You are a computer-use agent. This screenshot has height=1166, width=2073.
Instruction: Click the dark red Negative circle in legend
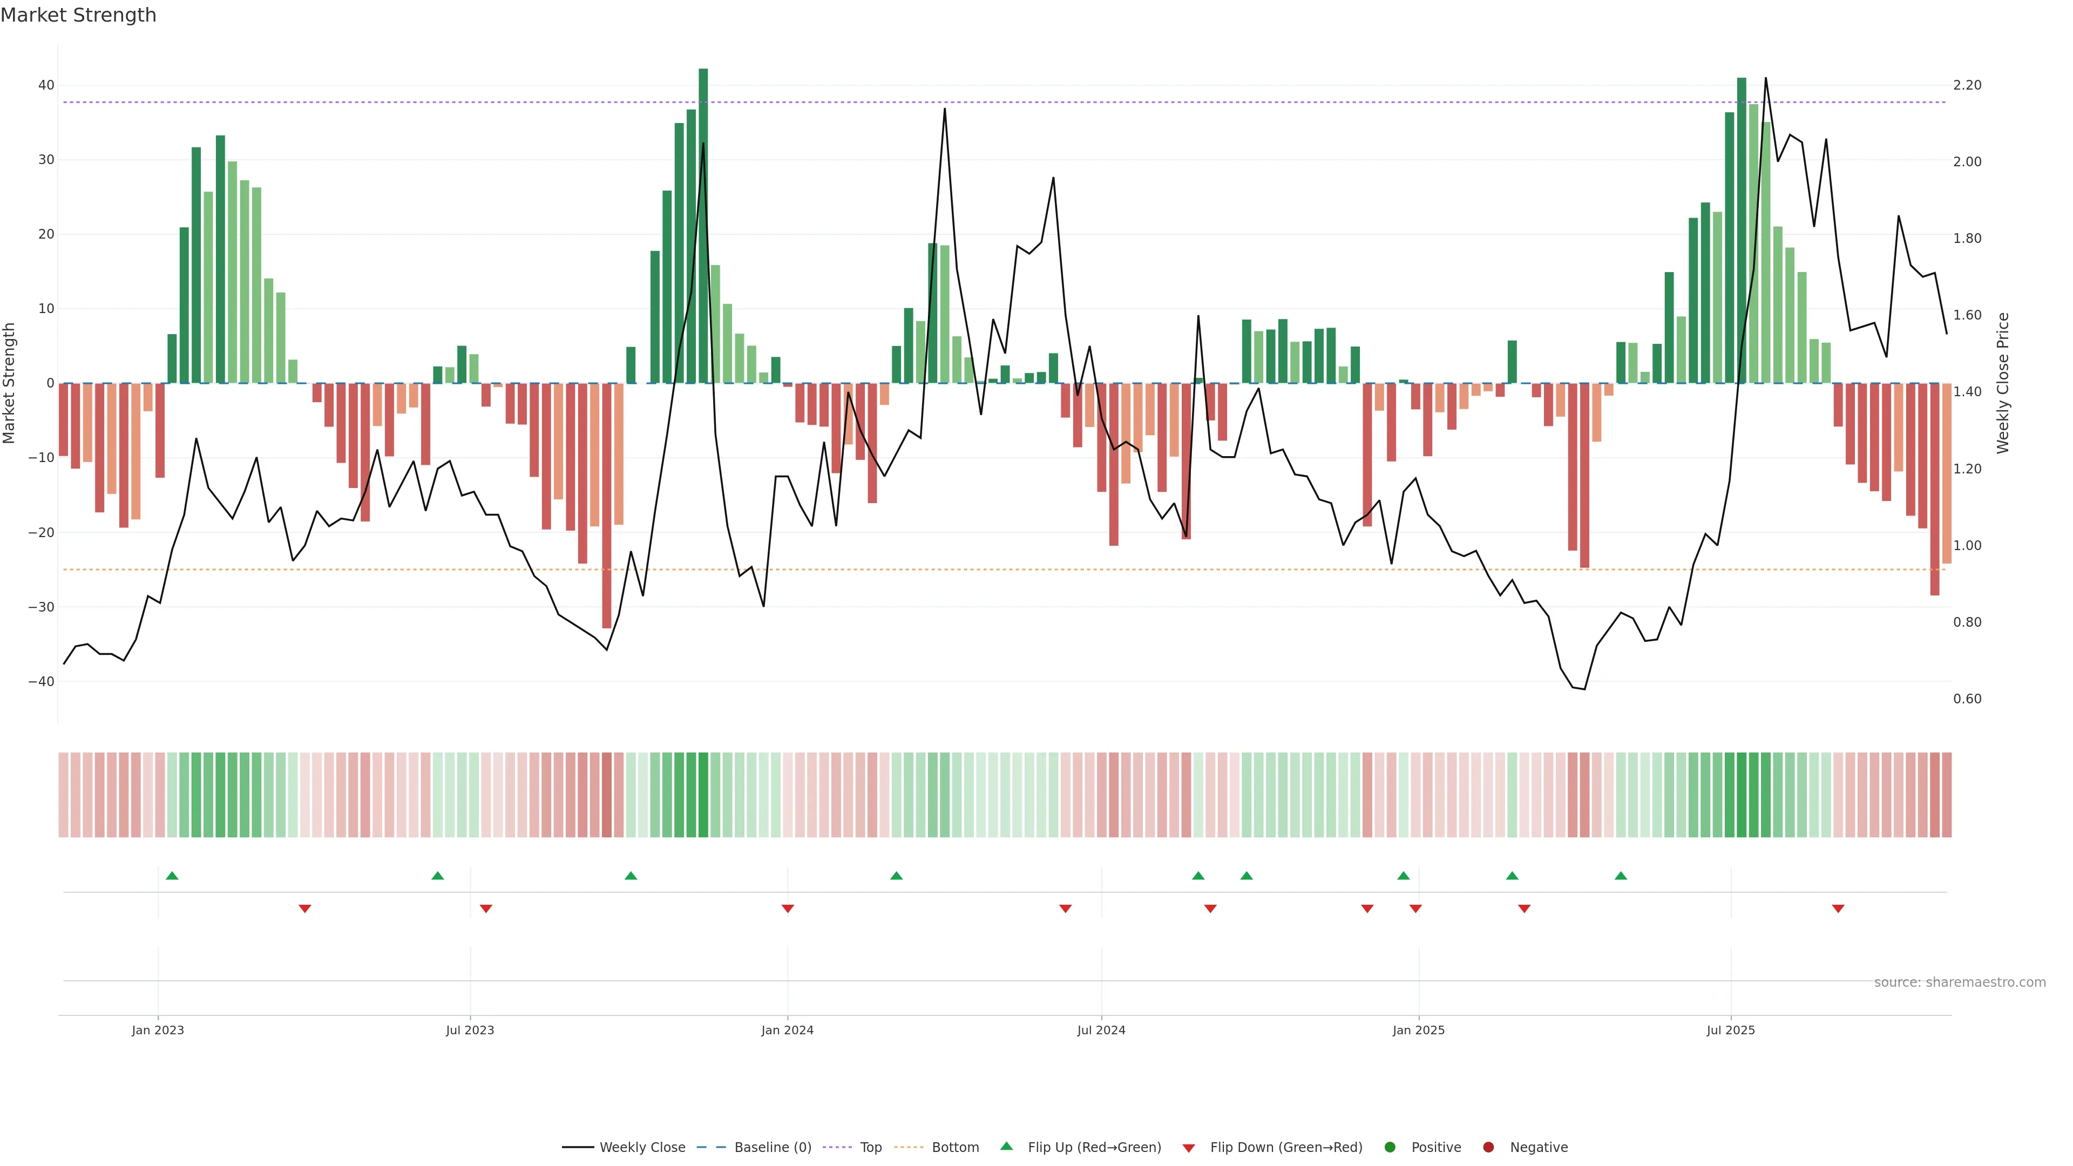point(1488,1148)
